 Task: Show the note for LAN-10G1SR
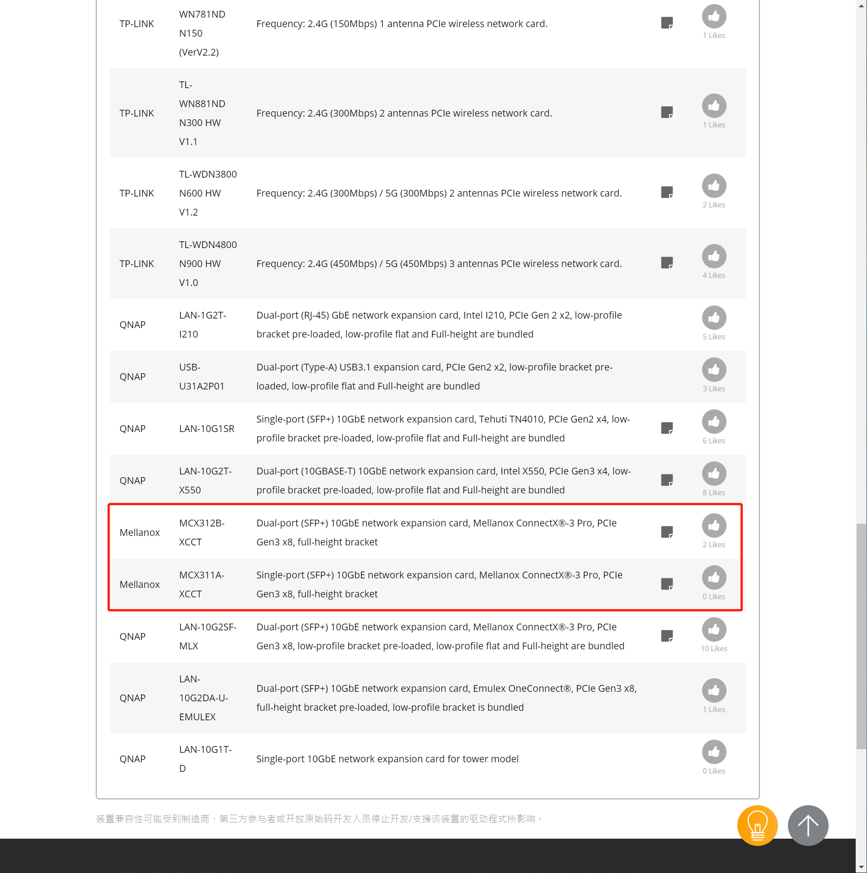click(x=666, y=428)
